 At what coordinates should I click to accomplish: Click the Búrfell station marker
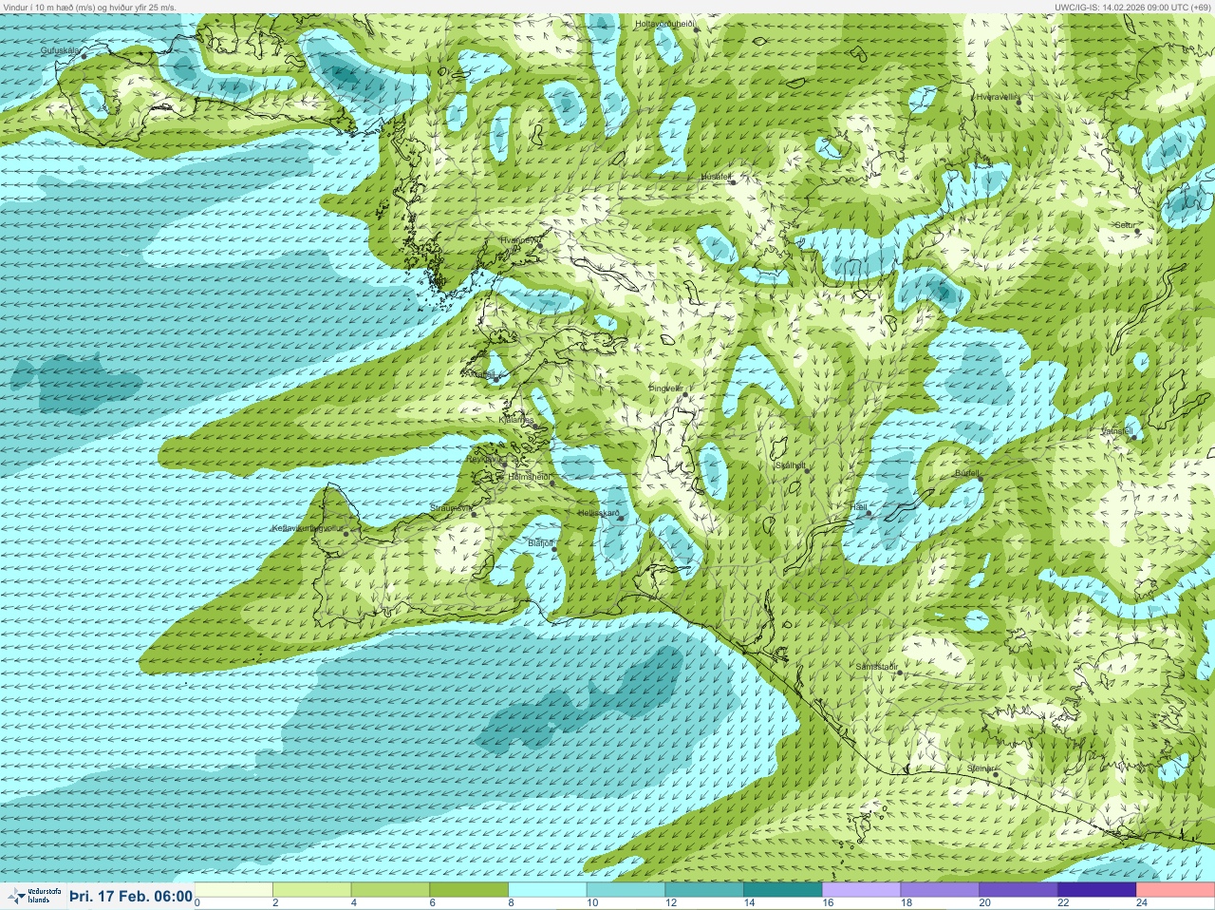click(x=980, y=477)
